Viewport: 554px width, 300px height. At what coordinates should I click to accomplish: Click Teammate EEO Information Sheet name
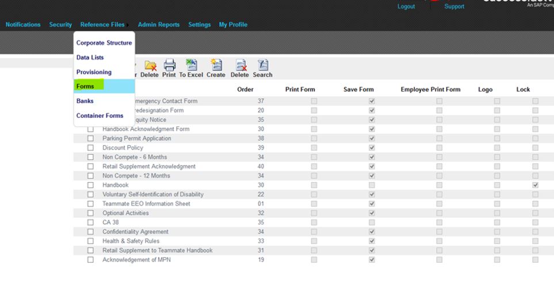point(146,203)
